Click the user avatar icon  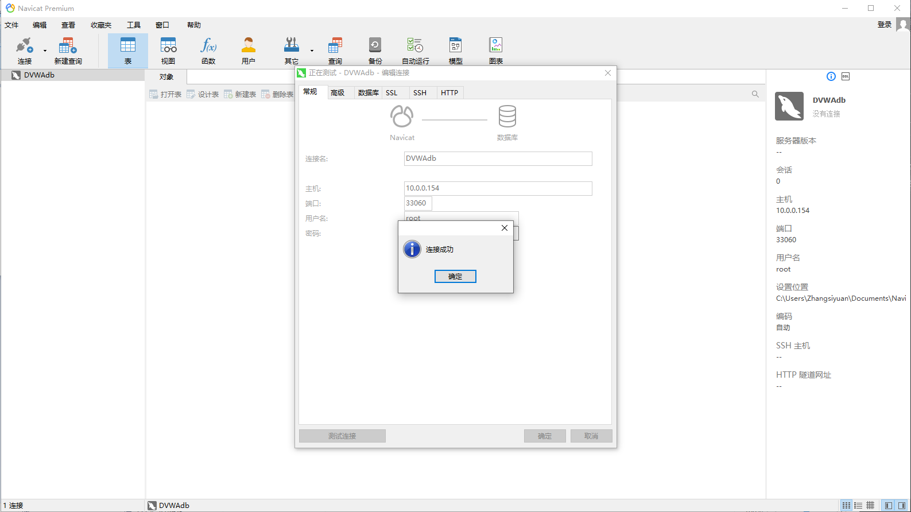[903, 25]
